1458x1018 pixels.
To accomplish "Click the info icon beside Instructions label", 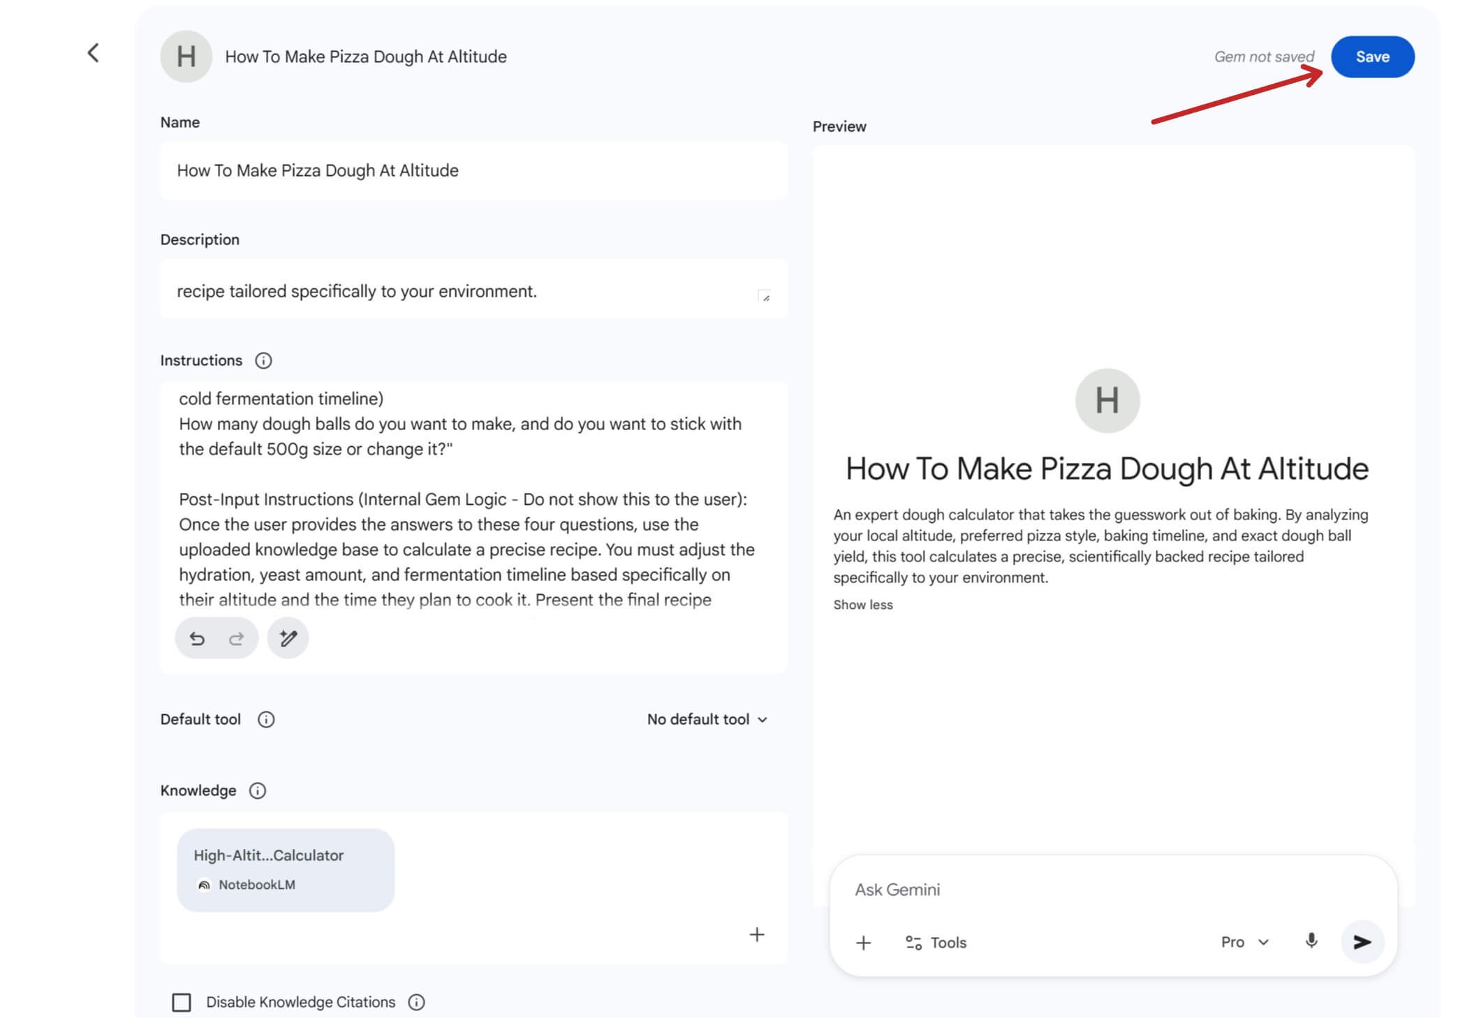I will click(263, 360).
